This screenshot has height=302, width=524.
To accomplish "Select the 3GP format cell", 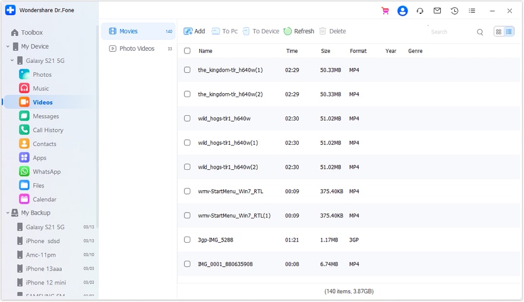I will pyautogui.click(x=354, y=240).
